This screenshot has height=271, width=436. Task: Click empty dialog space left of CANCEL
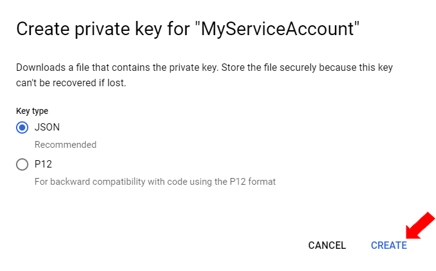tap(154, 245)
